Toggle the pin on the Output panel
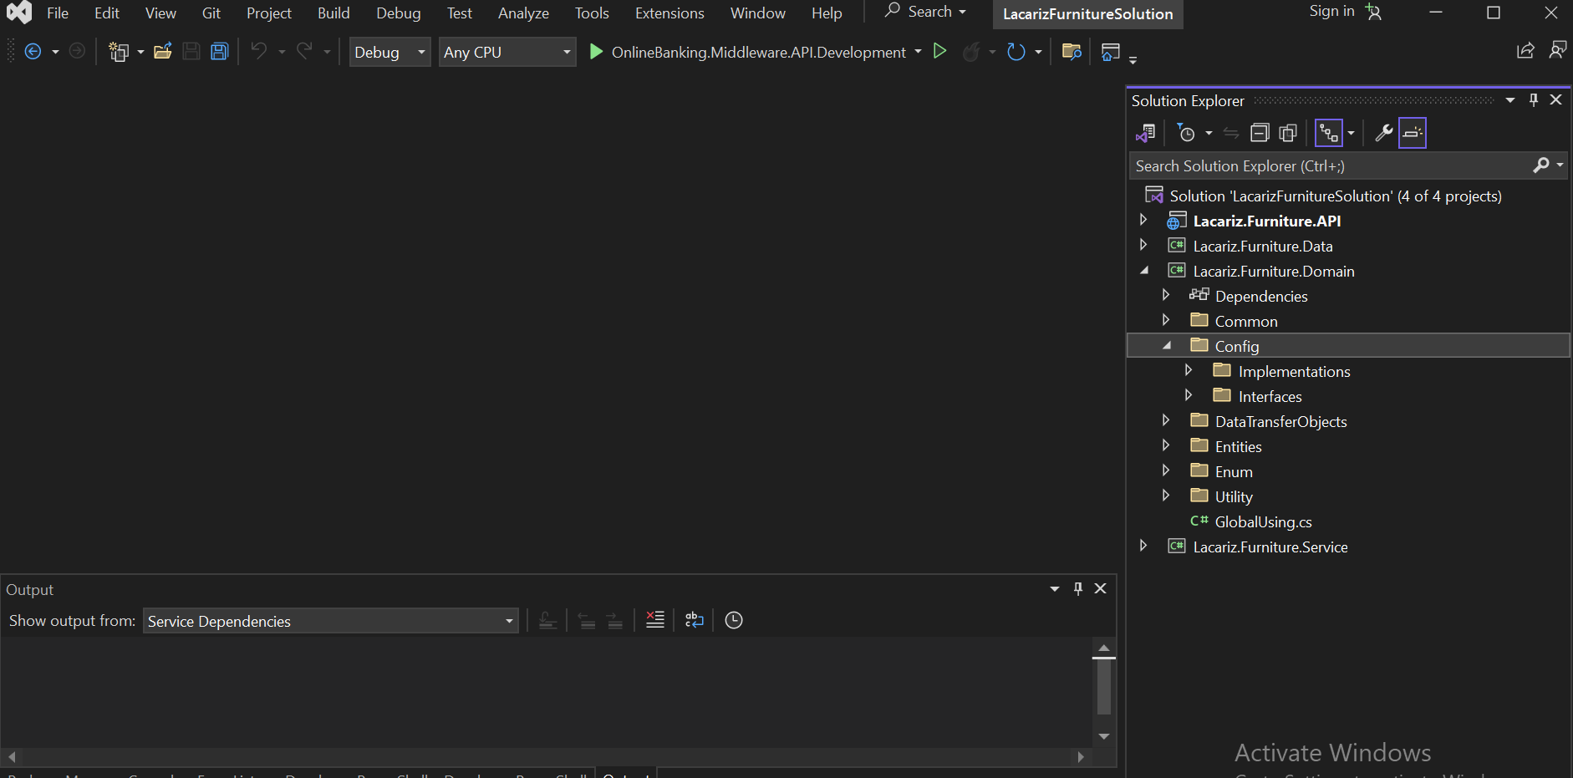 pos(1077,589)
